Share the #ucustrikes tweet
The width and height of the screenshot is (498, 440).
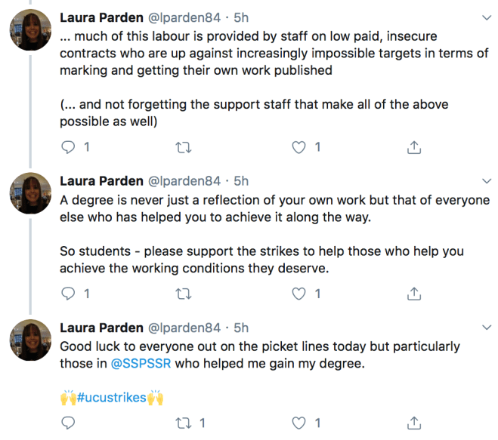tap(413, 422)
